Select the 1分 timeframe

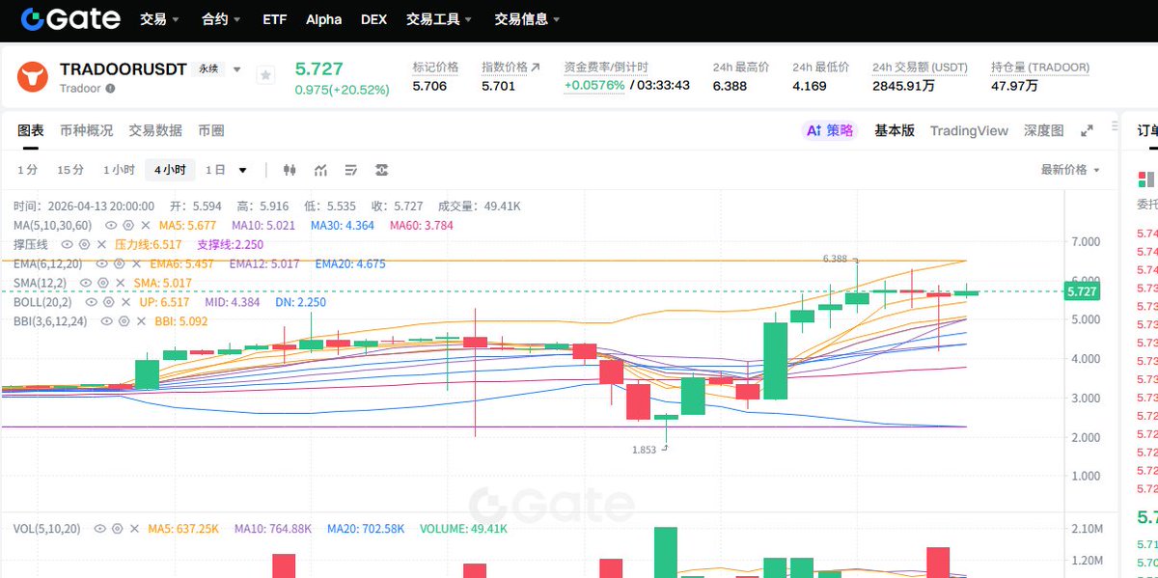28,170
